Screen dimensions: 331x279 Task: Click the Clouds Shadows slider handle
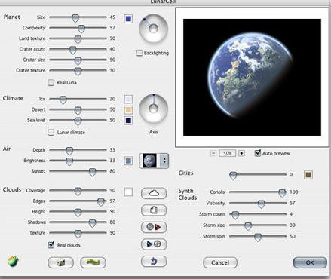93,223
